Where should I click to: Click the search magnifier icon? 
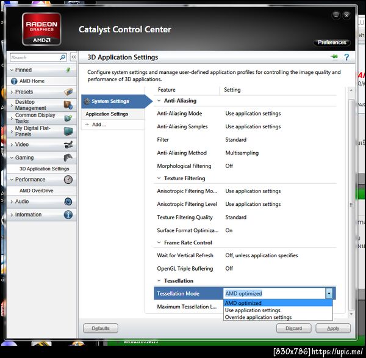63,57
